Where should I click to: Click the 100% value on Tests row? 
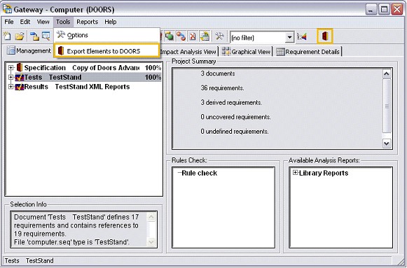[x=153, y=77]
